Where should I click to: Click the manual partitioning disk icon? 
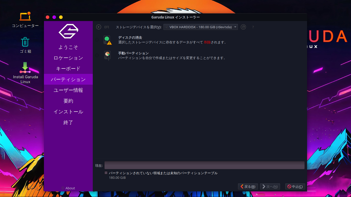pos(107,56)
